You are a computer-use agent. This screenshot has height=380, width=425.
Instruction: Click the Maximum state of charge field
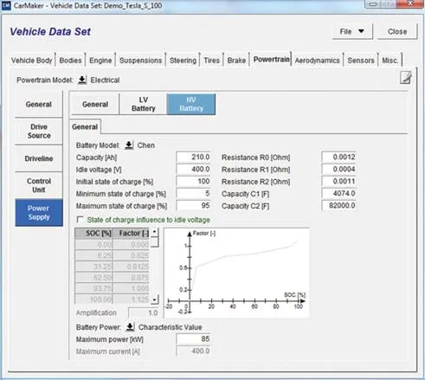coord(193,206)
